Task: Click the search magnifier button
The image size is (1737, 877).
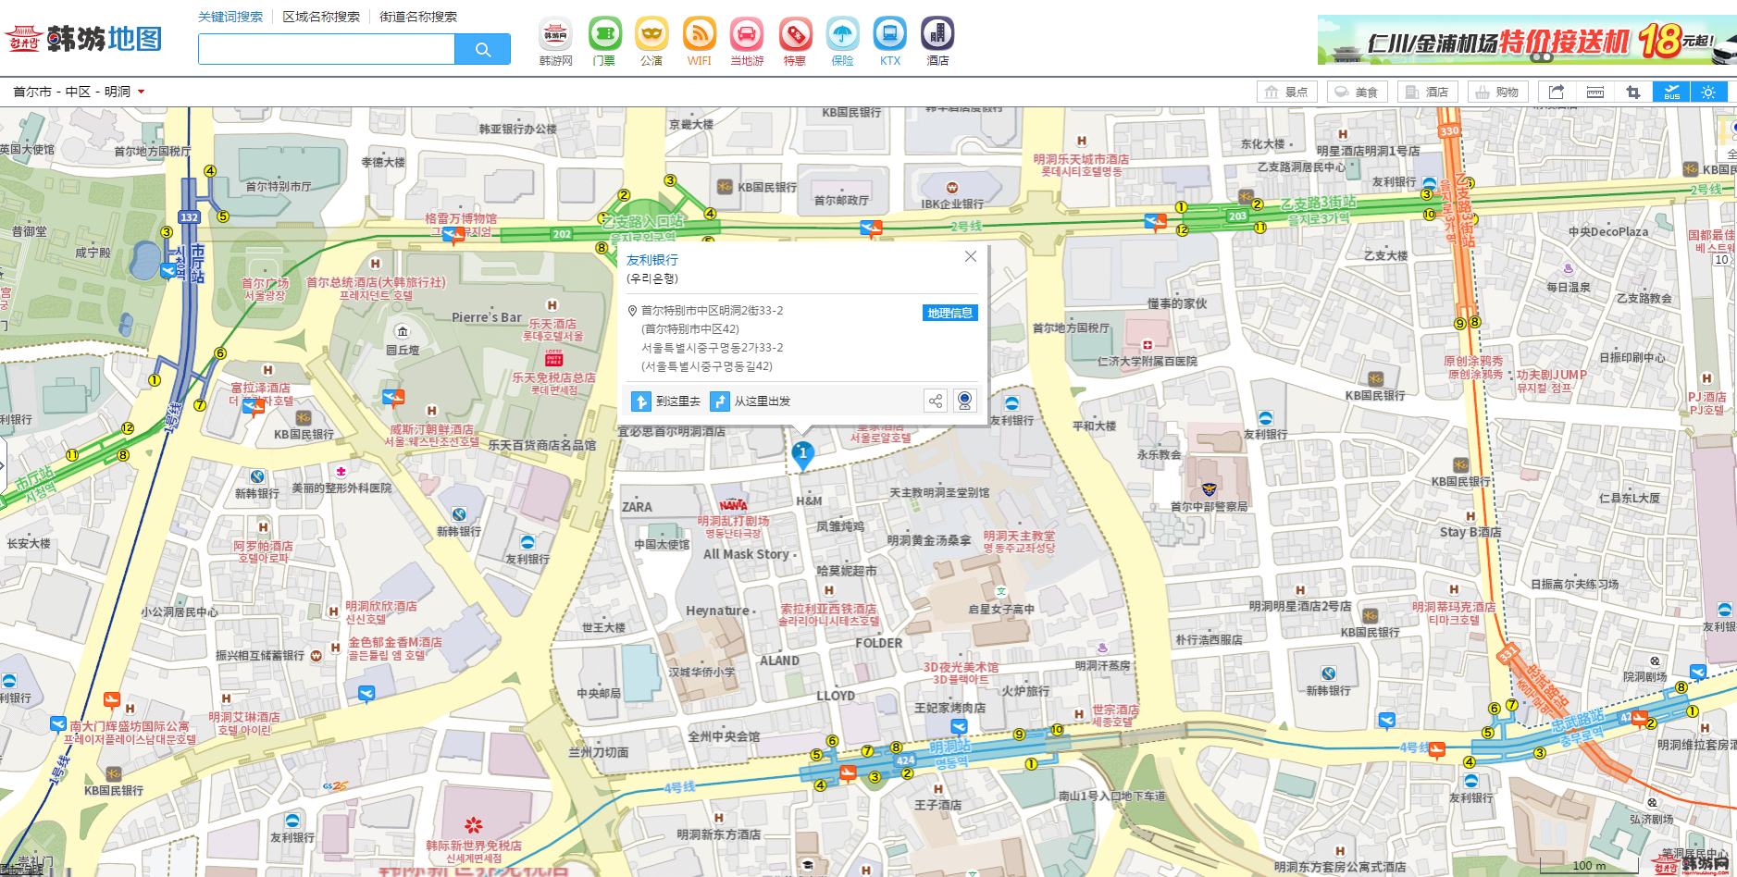Action: pos(482,49)
